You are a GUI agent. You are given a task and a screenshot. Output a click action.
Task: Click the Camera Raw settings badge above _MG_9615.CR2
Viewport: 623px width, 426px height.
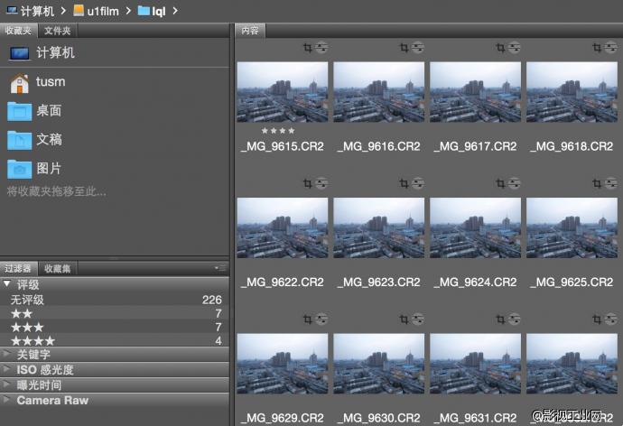321,48
